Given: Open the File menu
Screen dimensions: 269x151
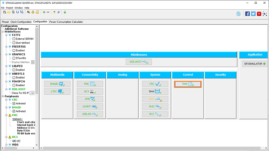Looking at the screenshot, I should click(x=3, y=8).
